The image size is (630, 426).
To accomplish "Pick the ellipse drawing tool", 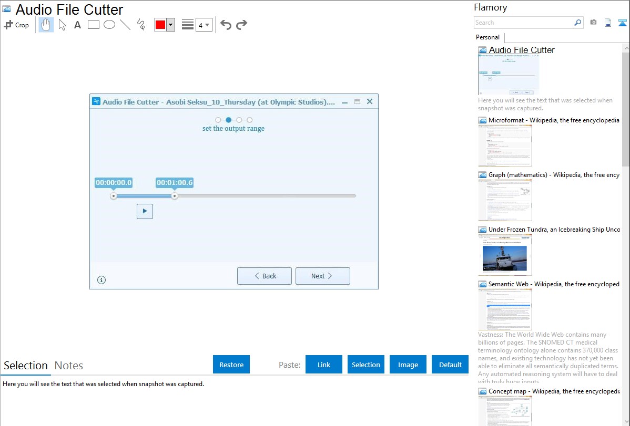I will (109, 25).
